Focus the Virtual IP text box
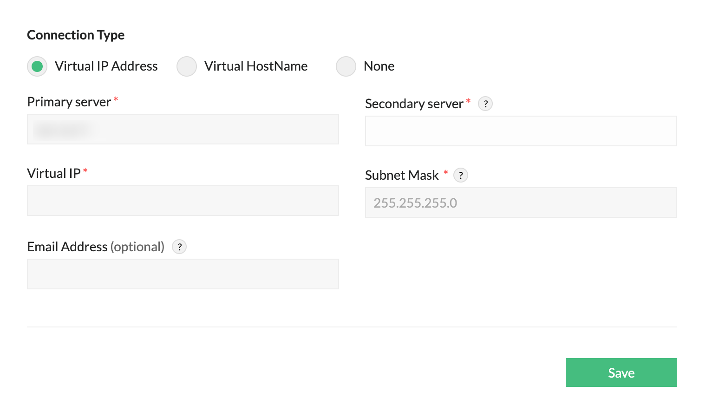 point(183,201)
